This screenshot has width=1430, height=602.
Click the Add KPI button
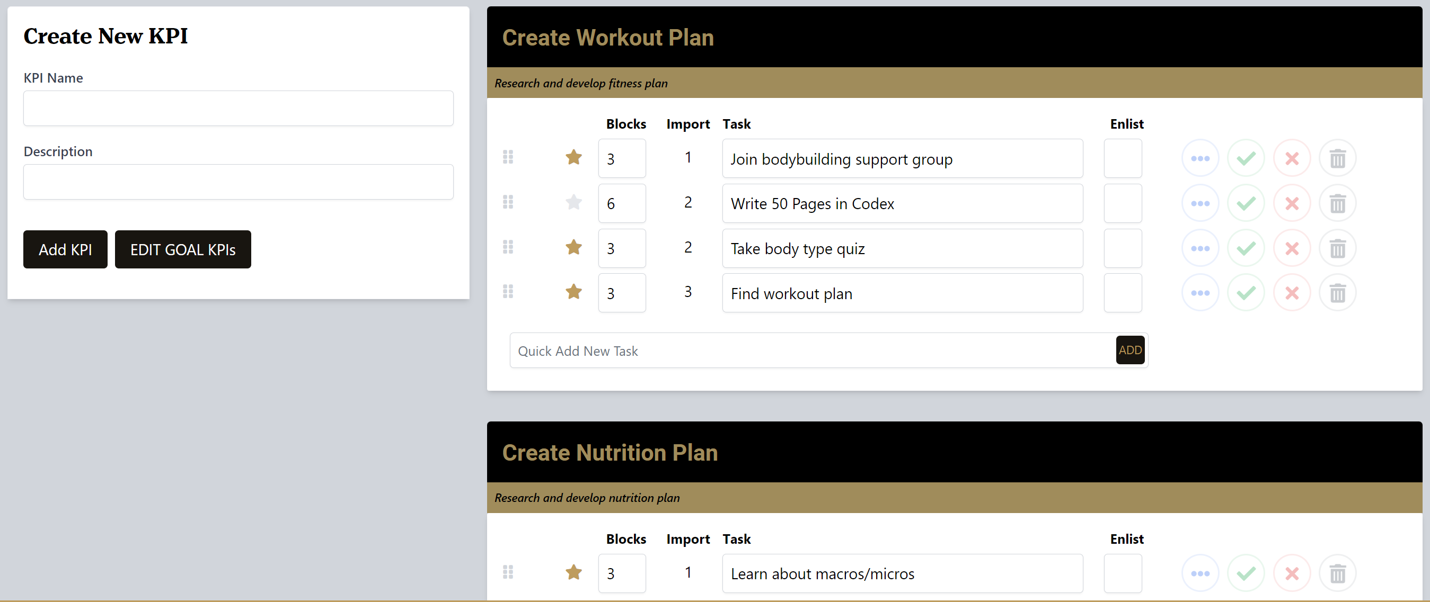[x=65, y=249]
